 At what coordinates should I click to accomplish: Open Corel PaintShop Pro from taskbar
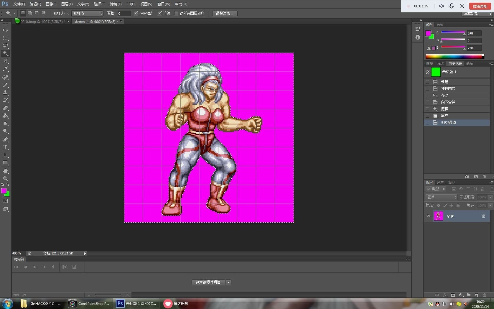point(89,303)
